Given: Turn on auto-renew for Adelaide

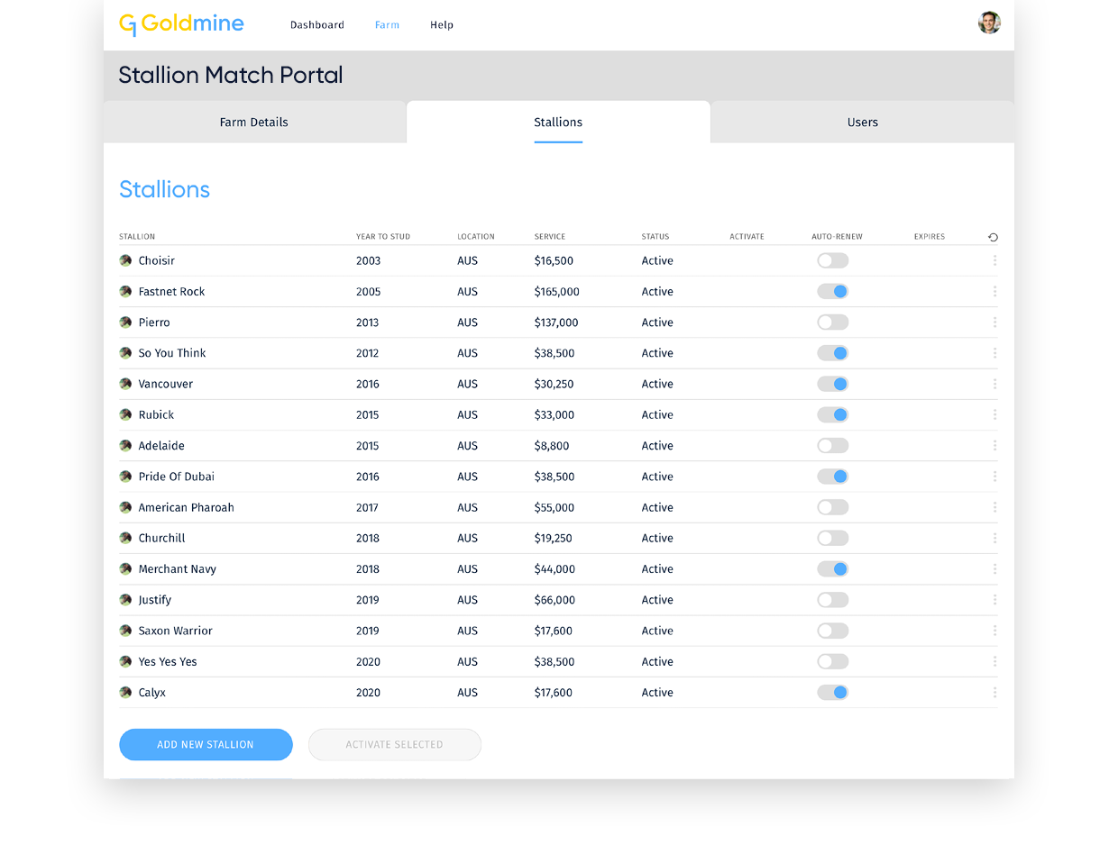Looking at the screenshot, I should [833, 446].
